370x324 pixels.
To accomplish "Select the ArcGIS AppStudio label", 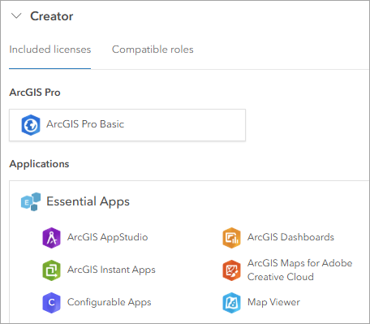I will tap(108, 237).
